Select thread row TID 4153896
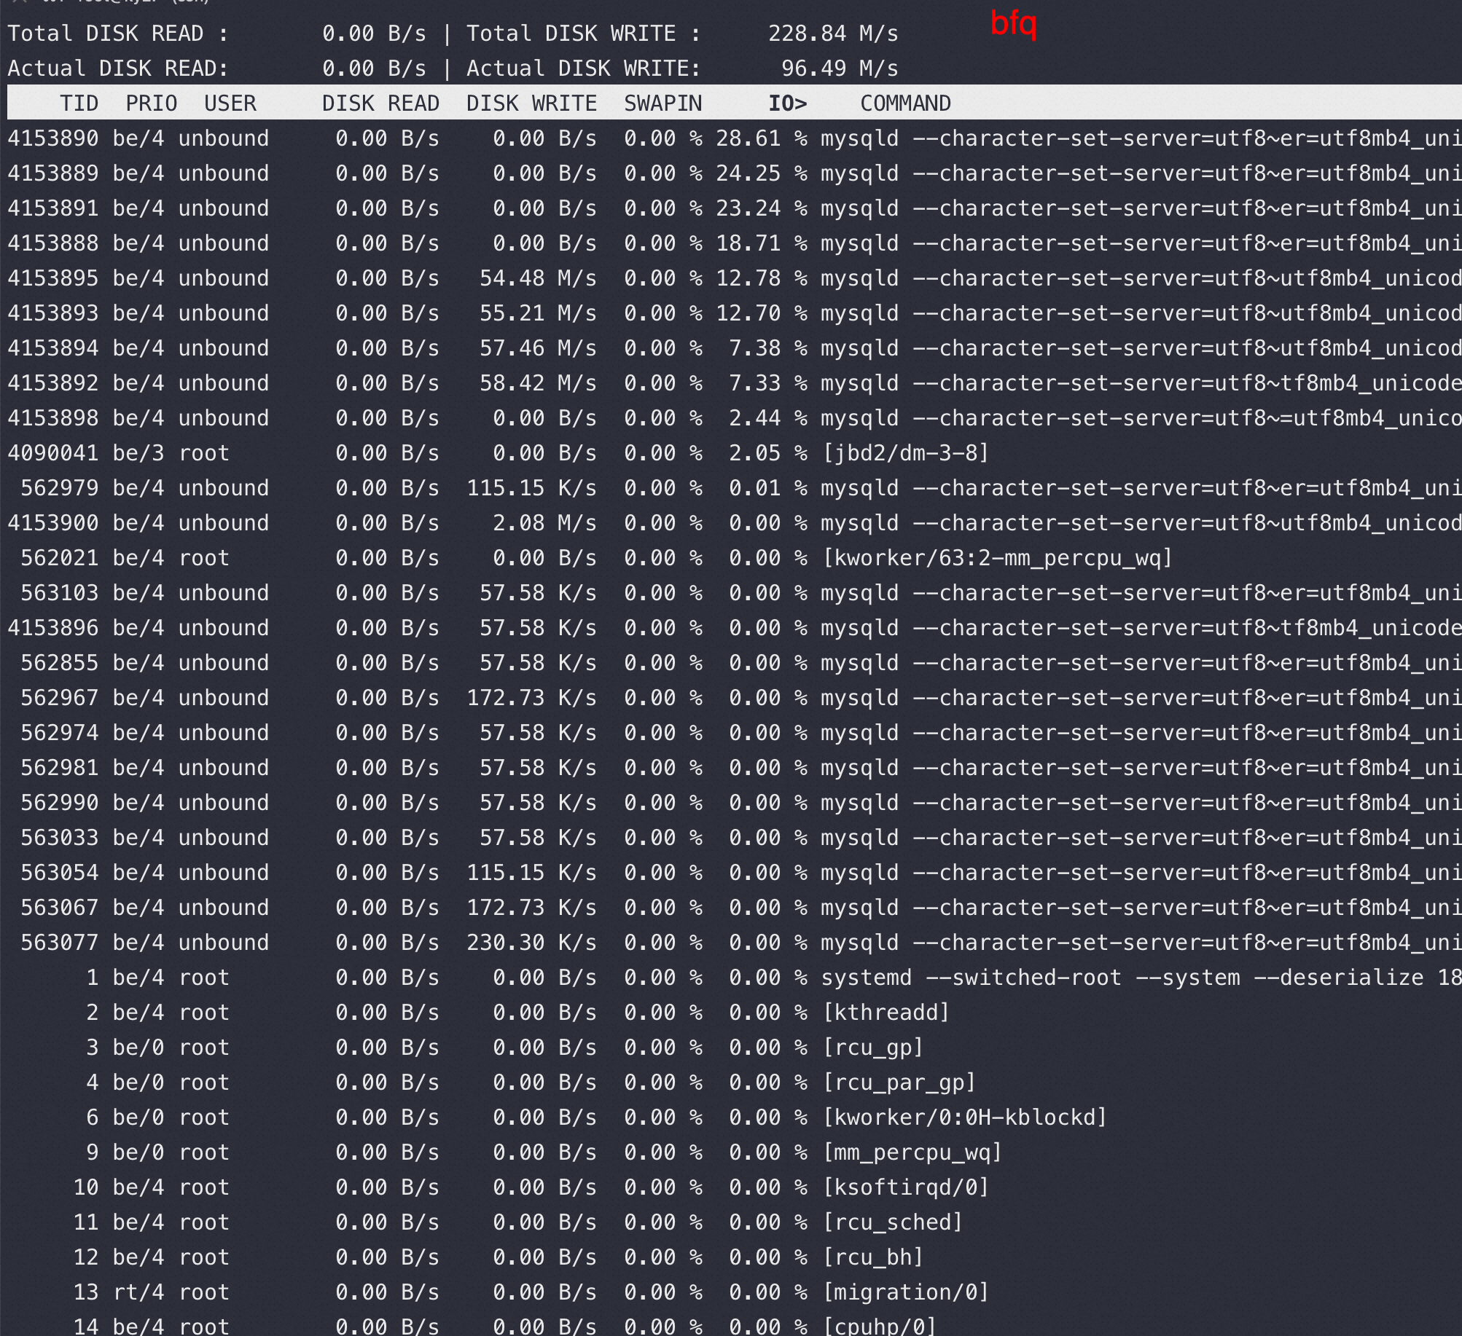This screenshot has width=1462, height=1336. tap(735, 628)
